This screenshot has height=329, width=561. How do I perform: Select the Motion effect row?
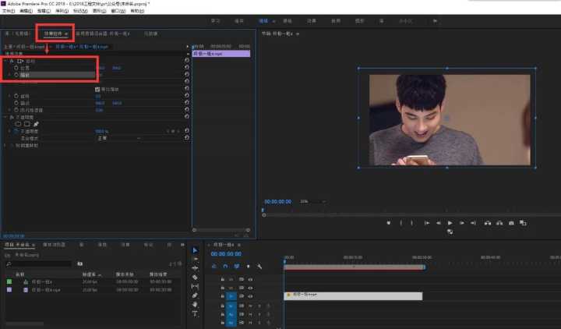coord(31,61)
